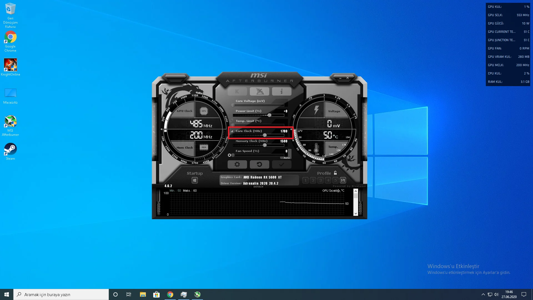Toggle the Profile lock icon
Viewport: 533px width, 300px height.
tap(335, 173)
